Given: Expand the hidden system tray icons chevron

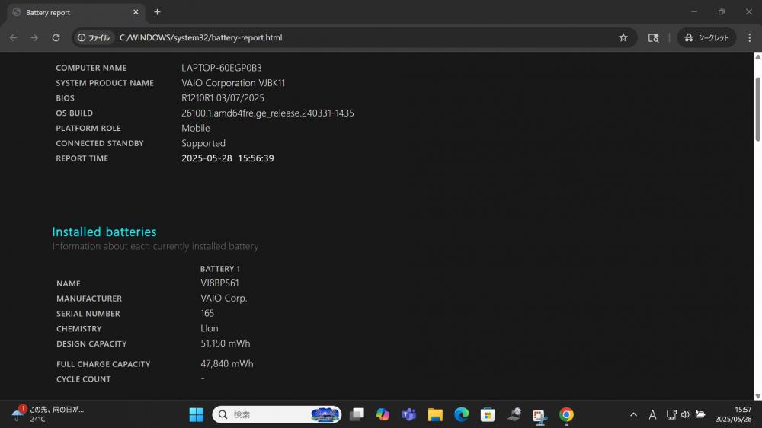Looking at the screenshot, I should 633,414.
